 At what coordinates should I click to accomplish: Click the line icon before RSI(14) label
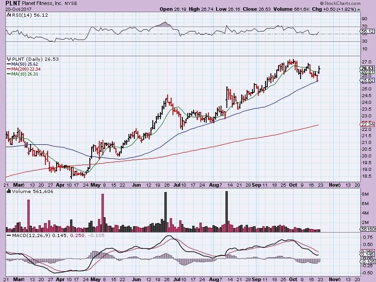pos(9,15)
